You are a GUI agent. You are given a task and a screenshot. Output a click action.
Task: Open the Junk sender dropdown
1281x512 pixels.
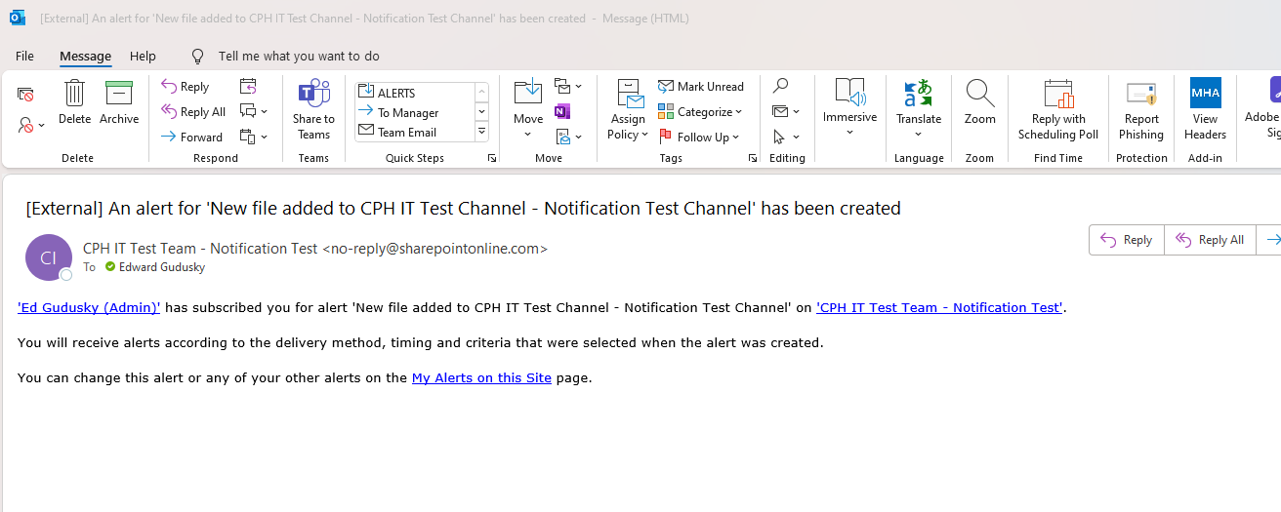click(x=31, y=125)
